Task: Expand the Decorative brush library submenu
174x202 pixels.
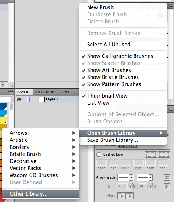Action: pyautogui.click(x=41, y=161)
